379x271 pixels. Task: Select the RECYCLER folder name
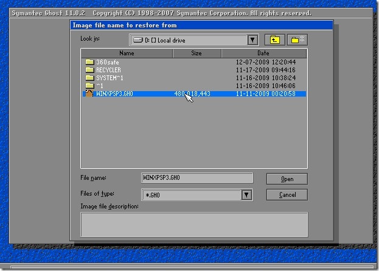coord(108,70)
